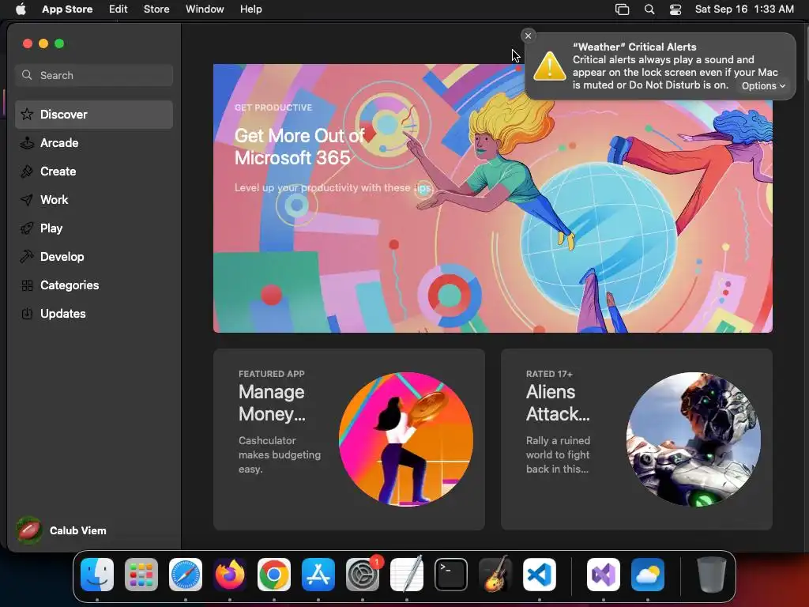Click the Work paper plane icon
809x607 pixels.
click(27, 200)
